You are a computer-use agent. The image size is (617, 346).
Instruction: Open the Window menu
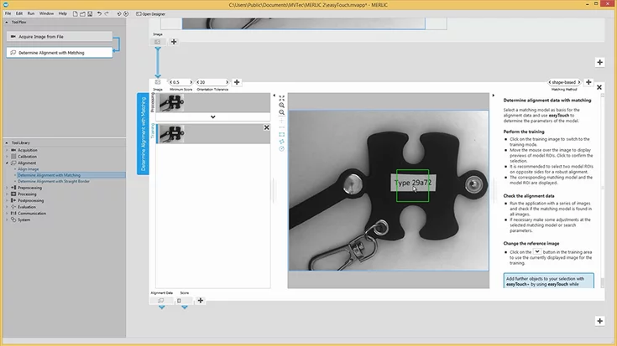pos(47,14)
